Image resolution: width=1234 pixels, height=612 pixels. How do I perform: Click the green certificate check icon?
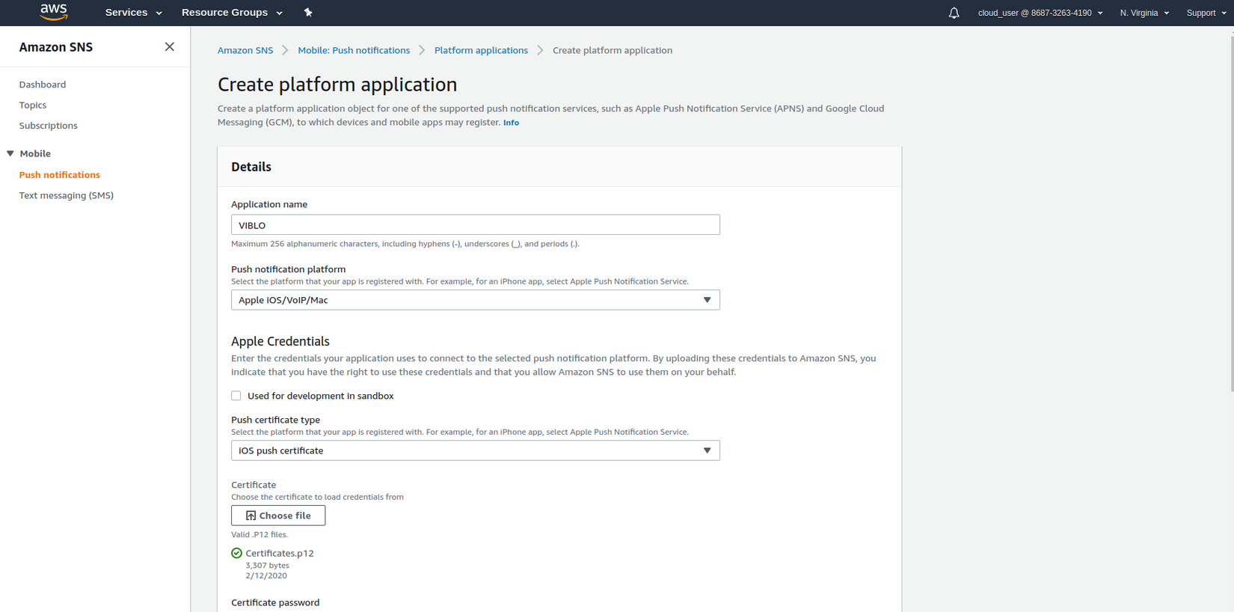click(x=236, y=554)
